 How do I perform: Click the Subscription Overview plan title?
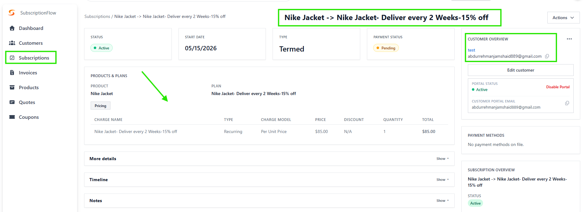pyautogui.click(x=517, y=182)
